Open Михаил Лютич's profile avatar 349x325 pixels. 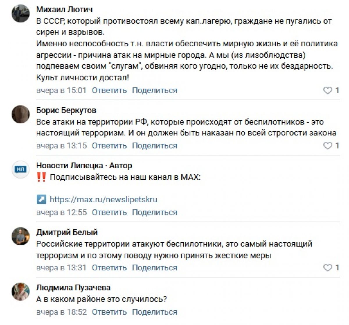[20, 13]
